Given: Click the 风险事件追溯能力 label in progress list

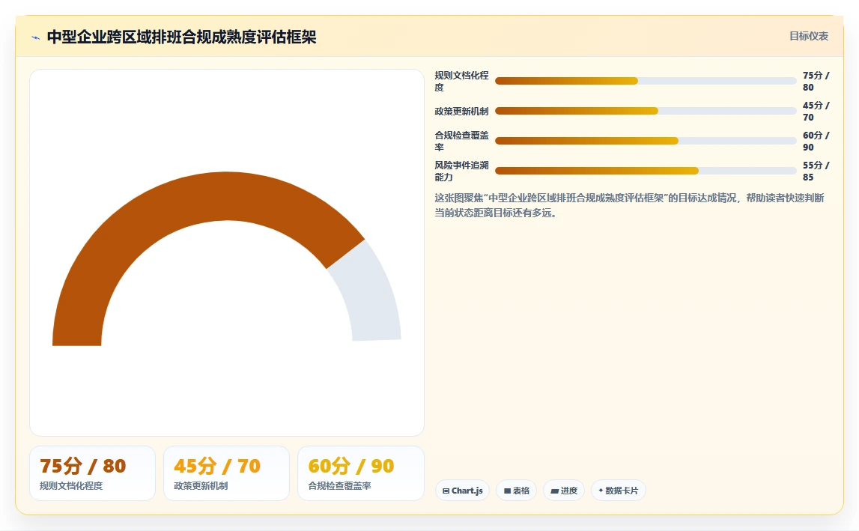Looking at the screenshot, I should [x=461, y=171].
